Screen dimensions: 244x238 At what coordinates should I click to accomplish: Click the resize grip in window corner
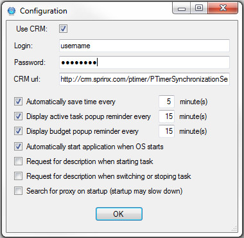click(x=234, y=228)
